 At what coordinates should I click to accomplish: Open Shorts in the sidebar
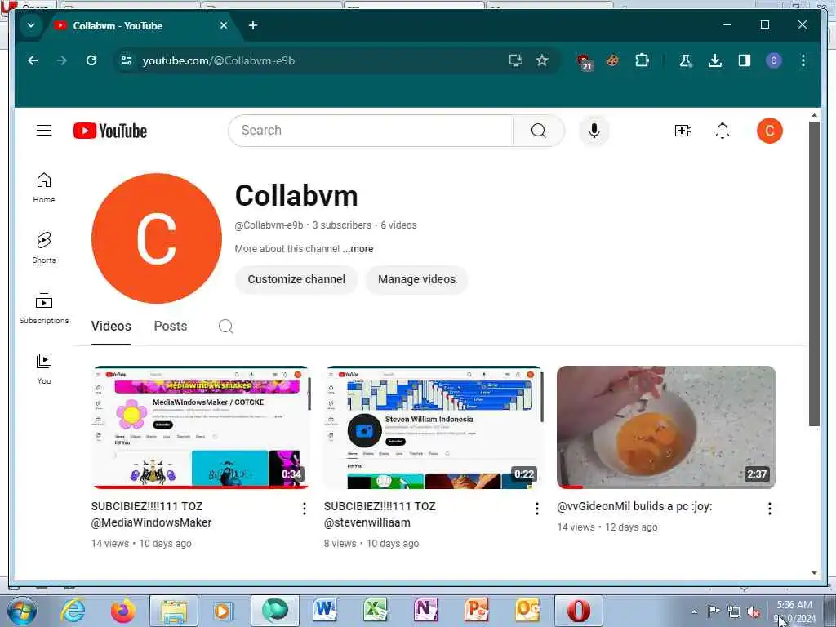(x=44, y=248)
